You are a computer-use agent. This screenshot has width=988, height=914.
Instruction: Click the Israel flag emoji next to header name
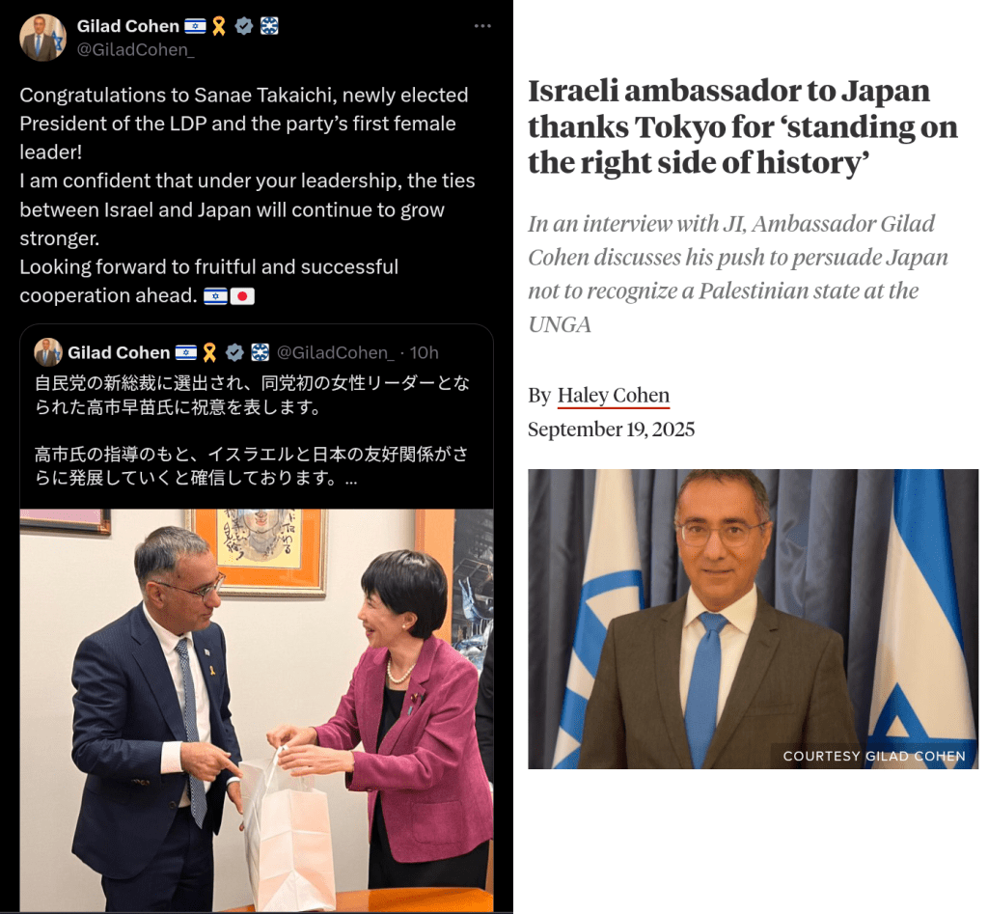click(195, 26)
